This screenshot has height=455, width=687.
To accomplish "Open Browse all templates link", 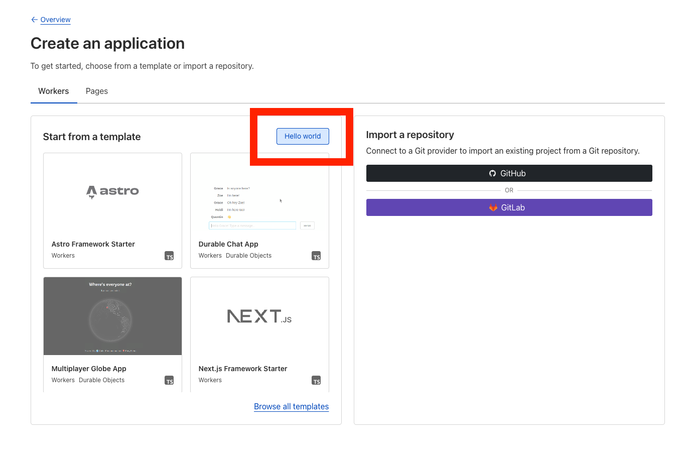I will point(291,406).
